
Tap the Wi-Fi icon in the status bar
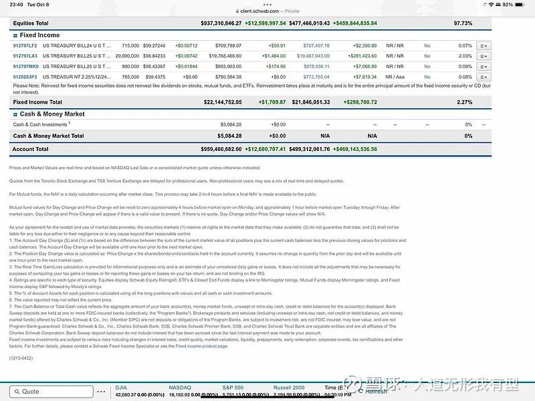pyautogui.click(x=491, y=5)
